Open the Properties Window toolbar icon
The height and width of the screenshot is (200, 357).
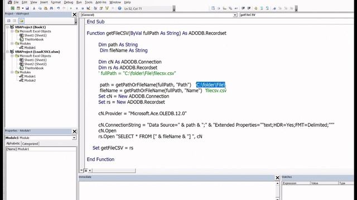pos(101,8)
